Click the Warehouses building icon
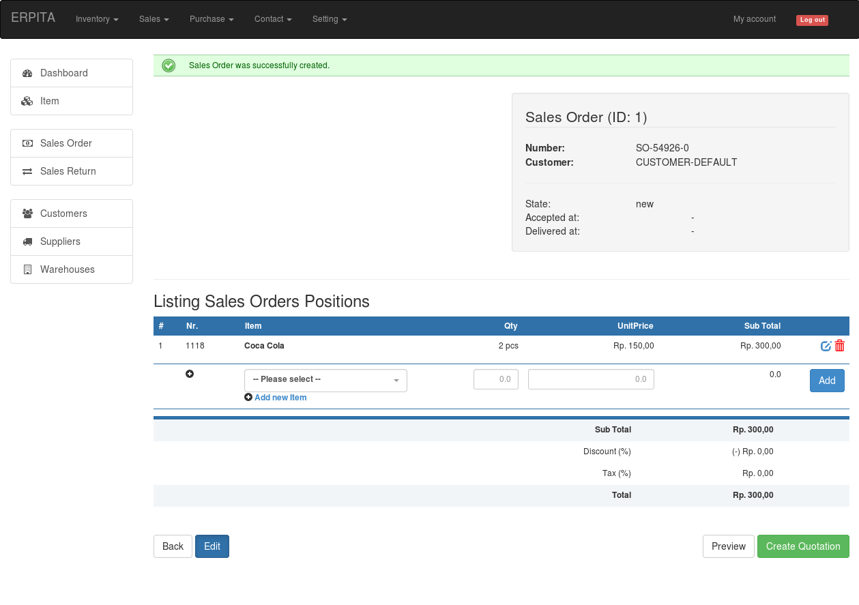 [27, 270]
